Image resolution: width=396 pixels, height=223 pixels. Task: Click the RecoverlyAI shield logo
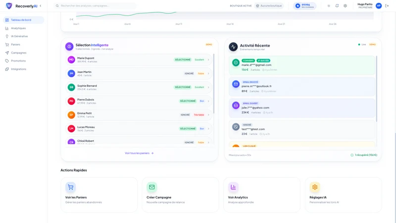click(x=9, y=6)
